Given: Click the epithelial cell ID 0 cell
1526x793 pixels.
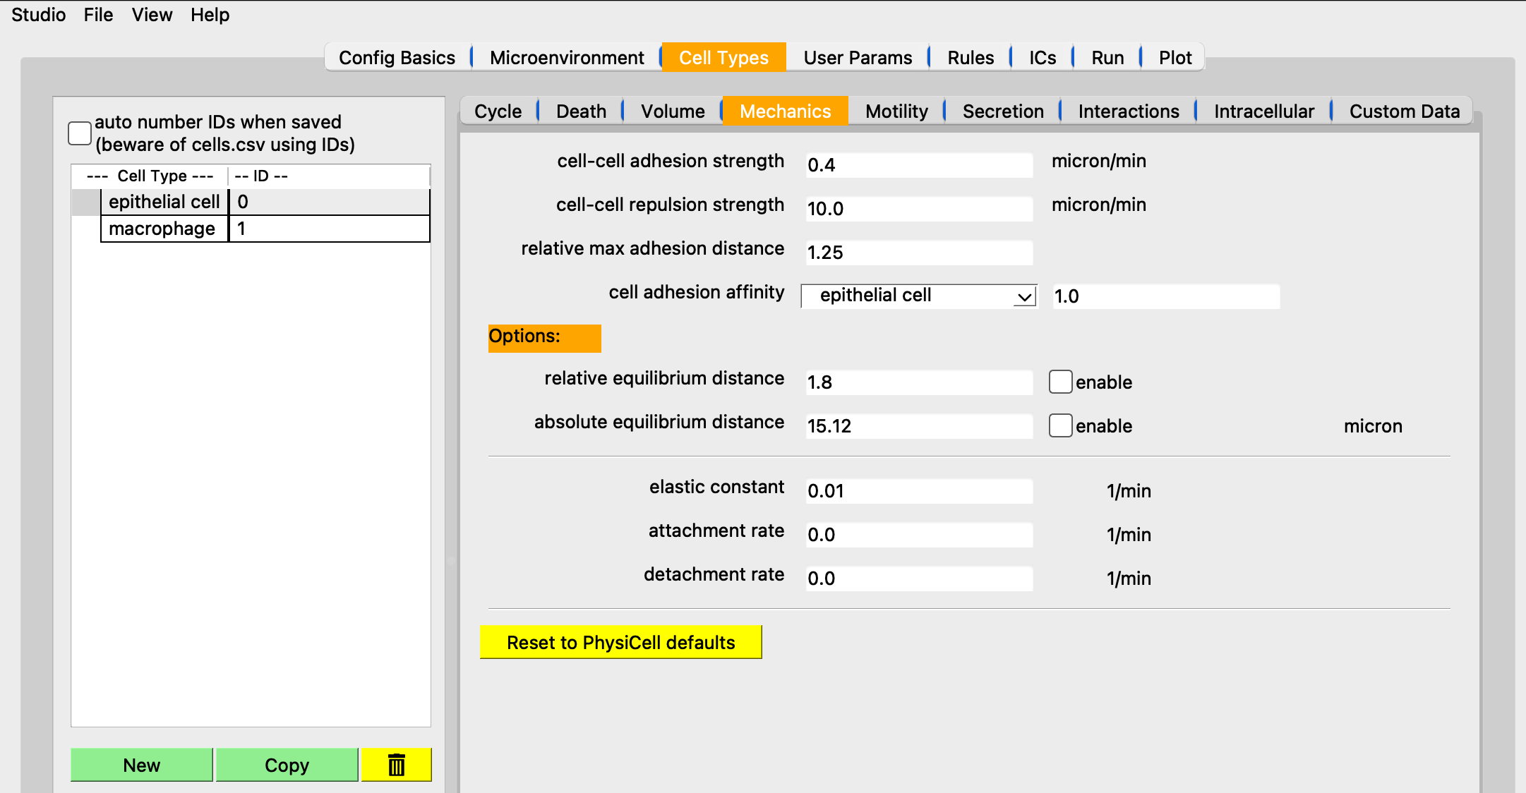Looking at the screenshot, I should [x=330, y=202].
